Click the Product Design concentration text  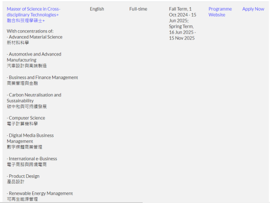pyautogui.click(x=23, y=176)
